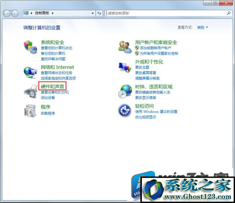Image resolution: width=235 pixels, height=203 pixels.
Task: Open the System and Security shield icon
Action: click(30, 47)
